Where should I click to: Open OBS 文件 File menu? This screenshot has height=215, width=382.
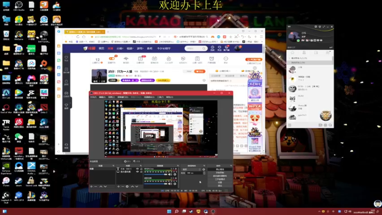coord(93,97)
